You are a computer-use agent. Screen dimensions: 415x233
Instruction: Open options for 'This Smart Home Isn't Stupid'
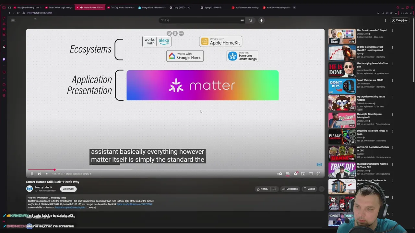[392, 31]
